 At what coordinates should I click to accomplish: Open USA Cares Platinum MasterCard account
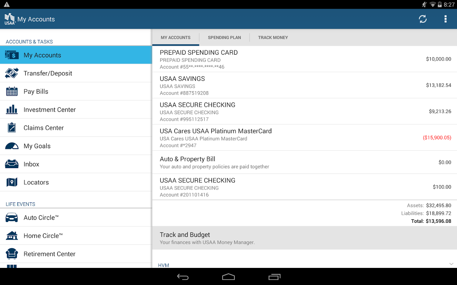pyautogui.click(x=305, y=138)
